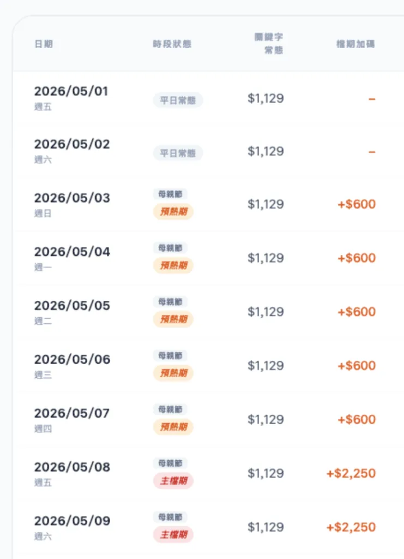Click the $1,129 price for 2026/05/01
The height and width of the screenshot is (559, 404).
[266, 99]
